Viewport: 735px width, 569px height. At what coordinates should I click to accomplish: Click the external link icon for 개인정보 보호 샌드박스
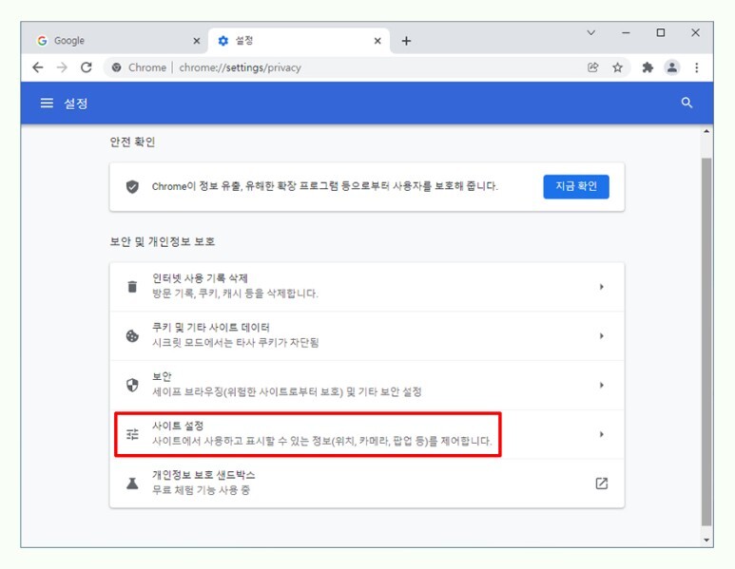[x=601, y=484]
